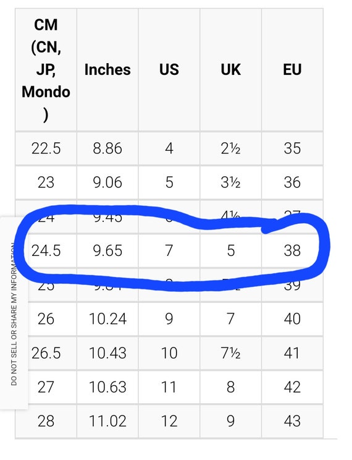
Task: Select the UK 7½ cell
Action: pyautogui.click(x=231, y=353)
